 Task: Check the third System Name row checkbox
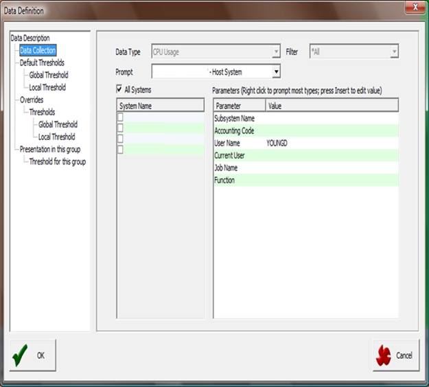[x=120, y=138]
